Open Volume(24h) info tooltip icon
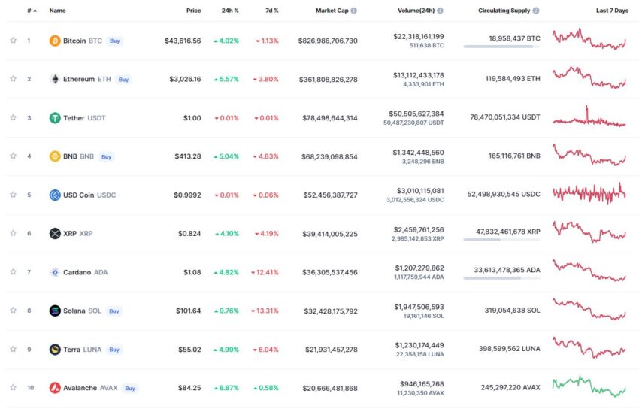This screenshot has height=409, width=639. pyautogui.click(x=440, y=11)
